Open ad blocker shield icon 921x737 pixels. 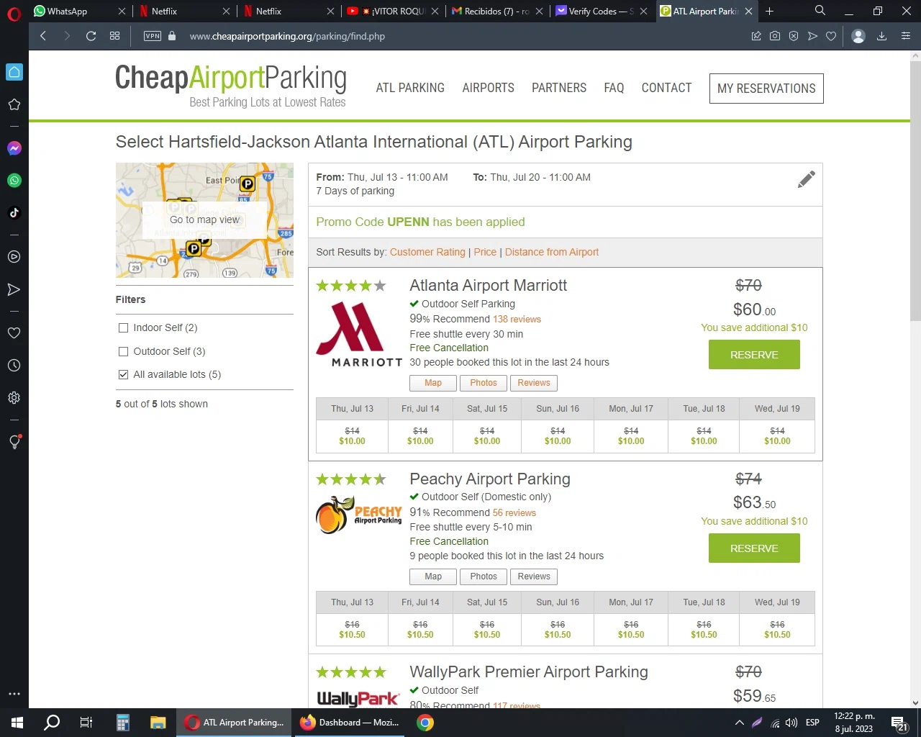point(794,36)
